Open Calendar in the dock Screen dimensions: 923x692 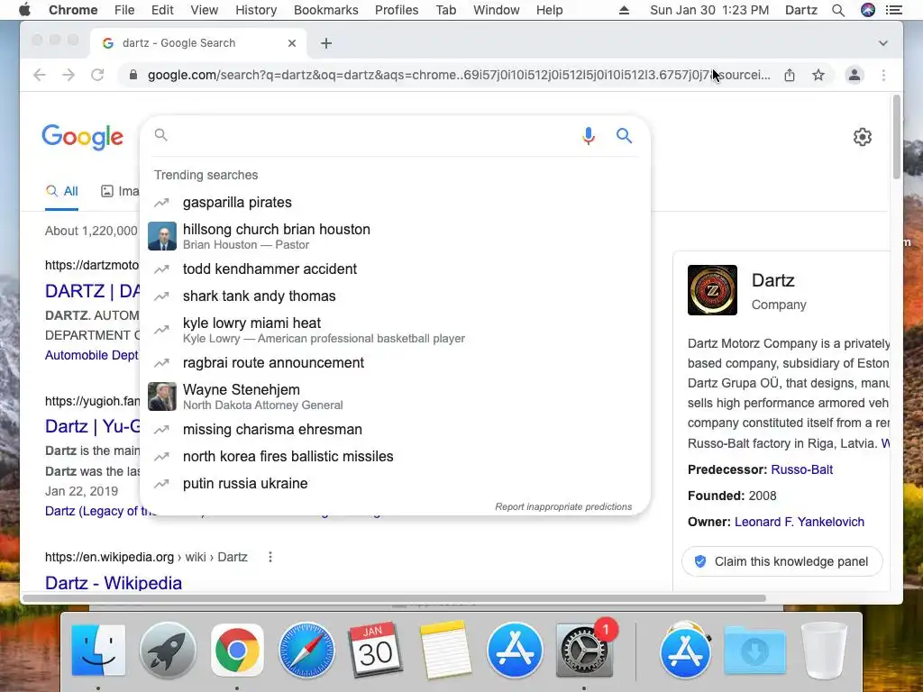[376, 651]
